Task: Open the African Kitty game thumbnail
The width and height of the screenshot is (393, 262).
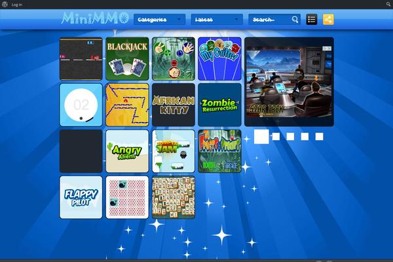Action: coord(174,105)
